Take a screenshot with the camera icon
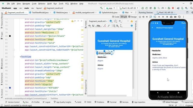193x108 pixels. 171,17
